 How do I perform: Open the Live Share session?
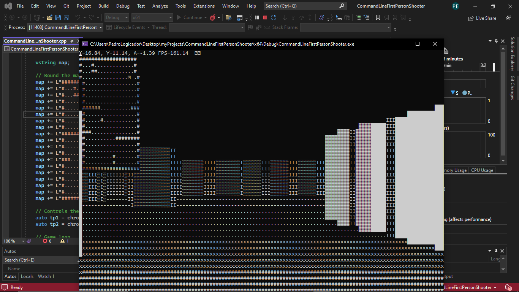(x=482, y=18)
